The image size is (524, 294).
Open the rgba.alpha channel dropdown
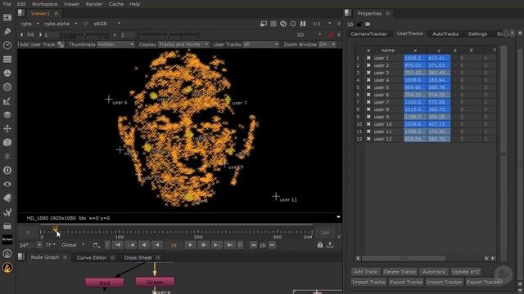point(61,24)
